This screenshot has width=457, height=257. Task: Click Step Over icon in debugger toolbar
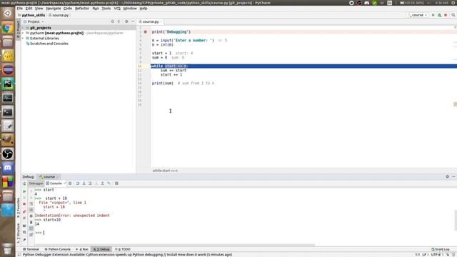[78, 183]
